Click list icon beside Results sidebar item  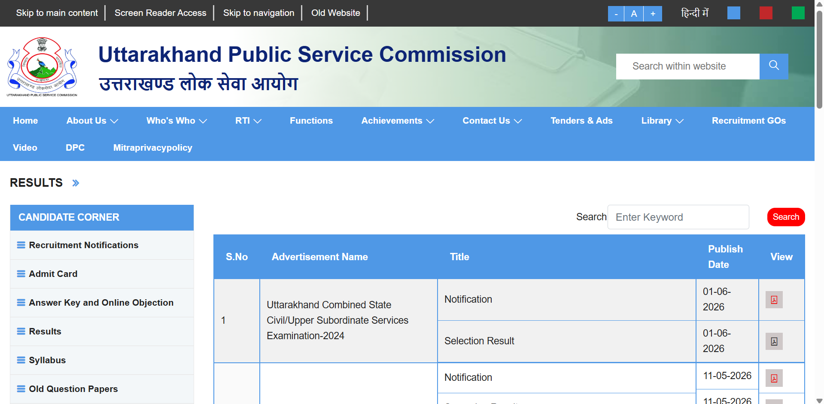(x=21, y=331)
